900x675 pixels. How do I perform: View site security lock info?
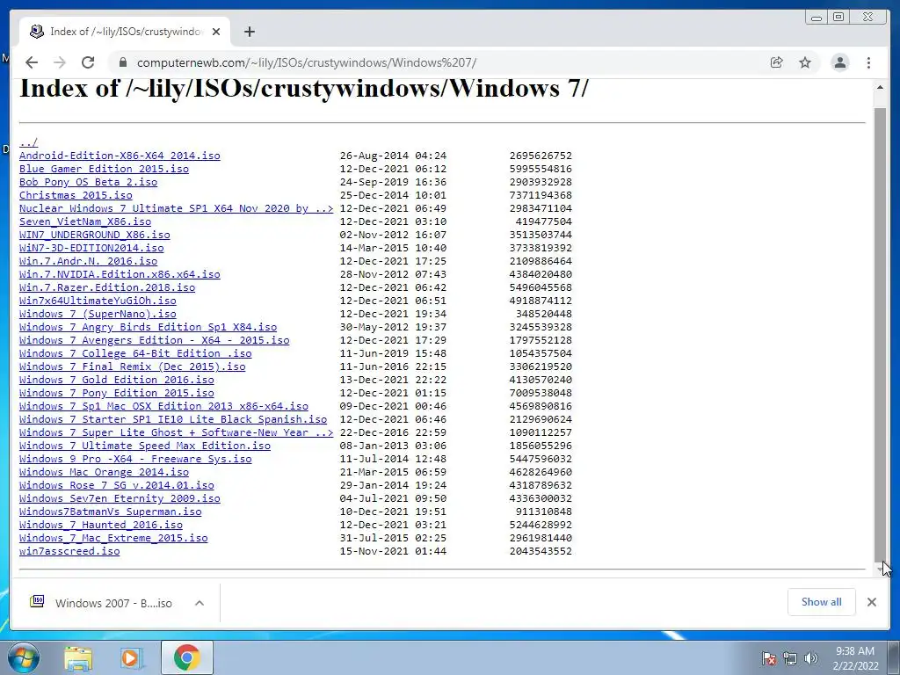pos(122,62)
